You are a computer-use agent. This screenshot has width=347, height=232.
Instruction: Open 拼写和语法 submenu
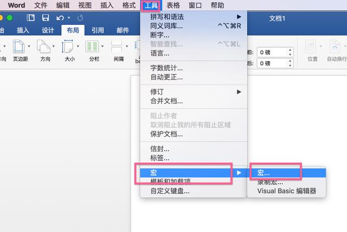(194, 17)
